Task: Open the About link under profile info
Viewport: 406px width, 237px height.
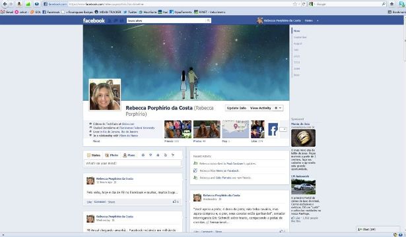Action: 96,142
